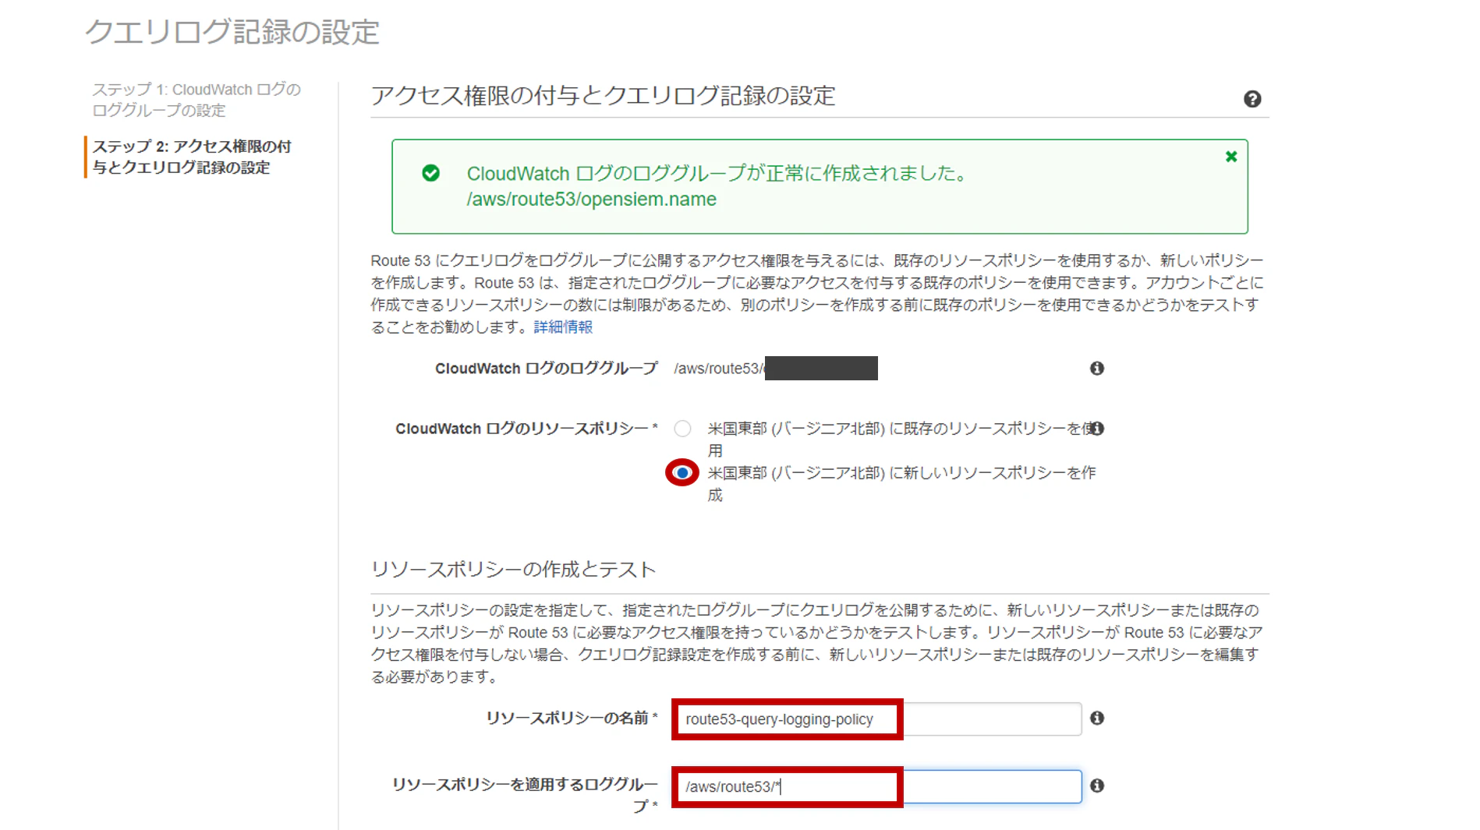This screenshot has height=830, width=1480.
Task: Go to Step 1 CloudWatch log group settings
Action: [x=197, y=100]
